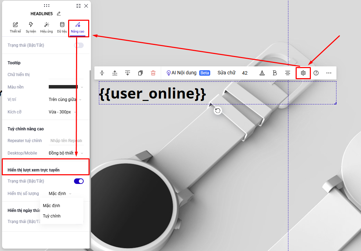The image size is (361, 251).
Task: Open the Vị trí tooltip position dropdown
Action: [x=65, y=100]
